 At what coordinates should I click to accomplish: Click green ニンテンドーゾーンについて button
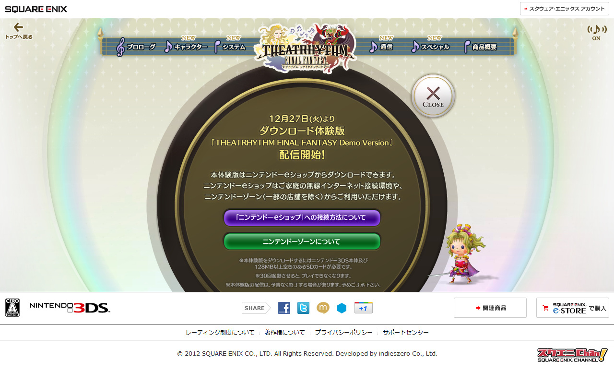(x=302, y=241)
